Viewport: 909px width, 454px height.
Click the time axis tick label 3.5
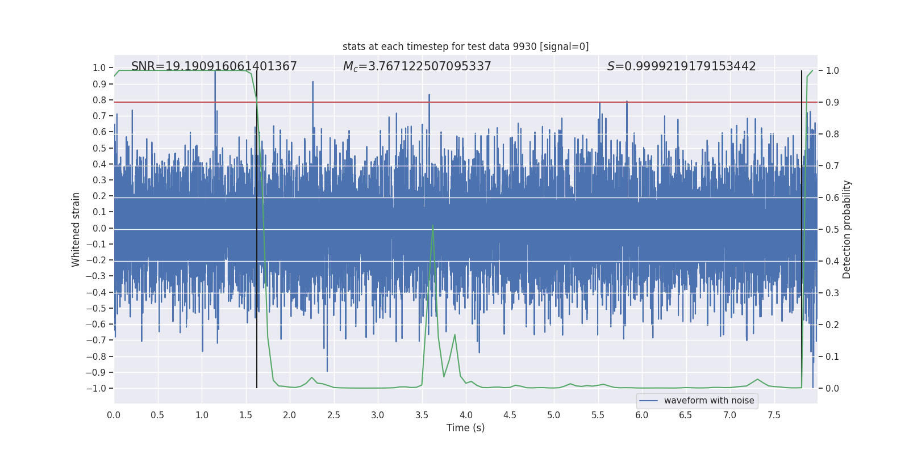422,415
